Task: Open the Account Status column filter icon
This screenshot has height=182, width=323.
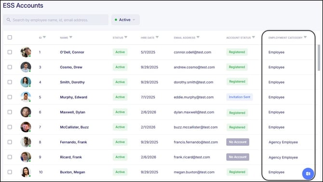Action: pos(254,37)
